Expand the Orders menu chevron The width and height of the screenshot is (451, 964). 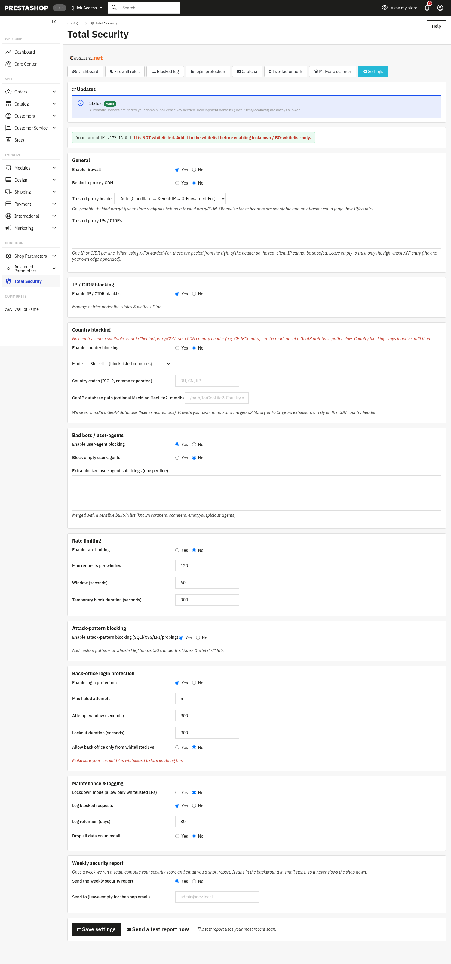tap(54, 92)
